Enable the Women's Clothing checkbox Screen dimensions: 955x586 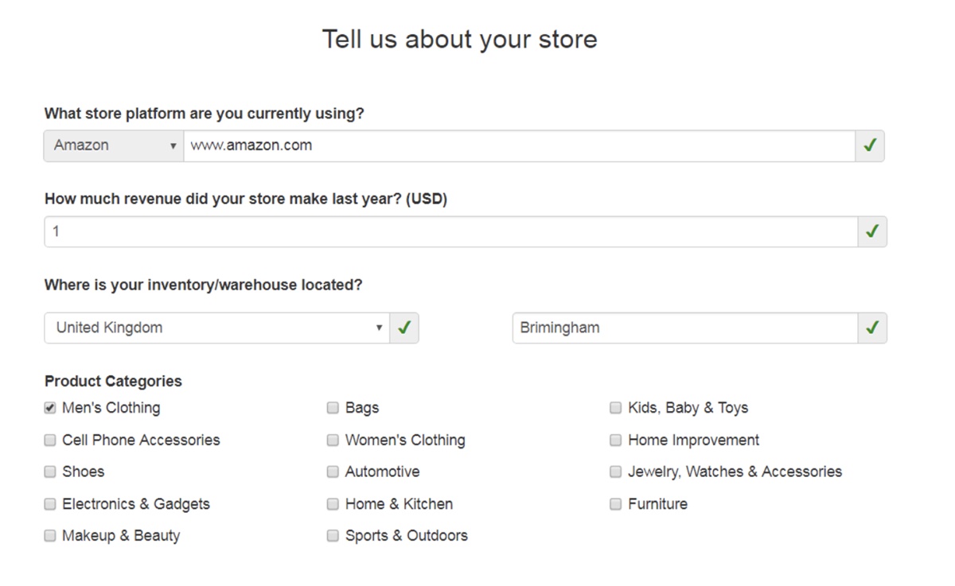pos(333,440)
